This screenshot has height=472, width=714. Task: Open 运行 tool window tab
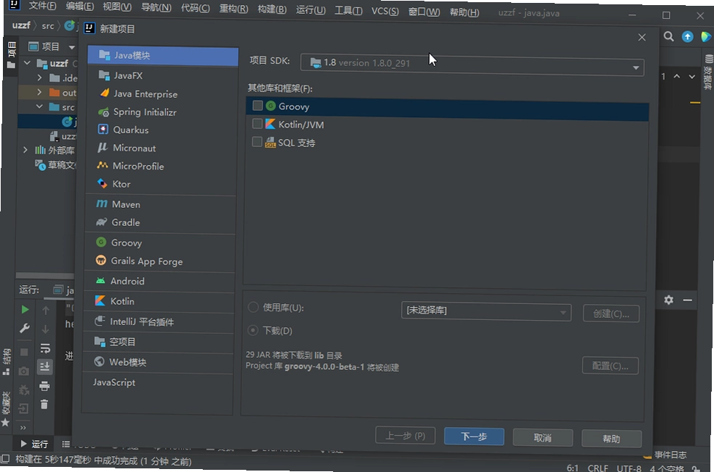click(x=34, y=444)
